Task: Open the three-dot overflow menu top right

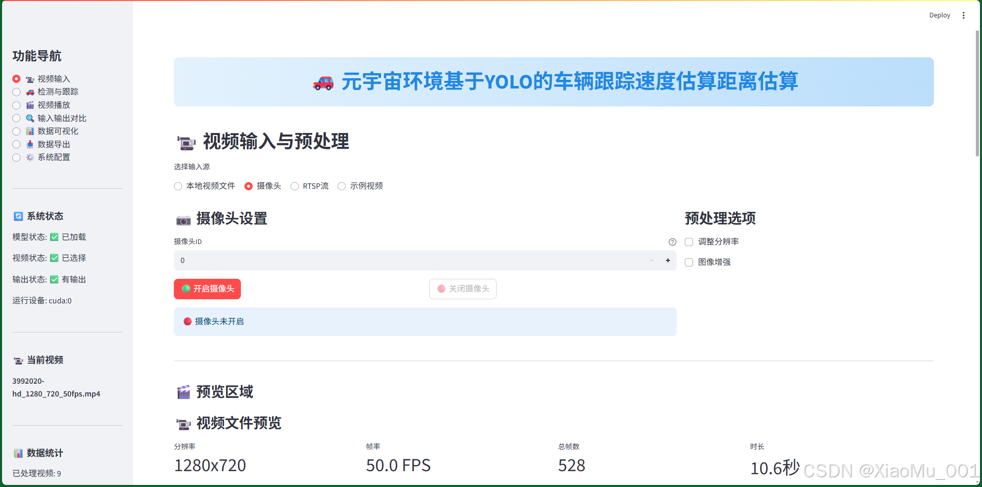Action: 964,15
